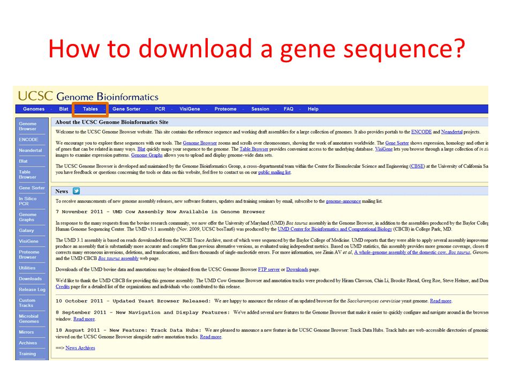Open the FTP server link
The image size is (514, 386).
(x=269, y=270)
